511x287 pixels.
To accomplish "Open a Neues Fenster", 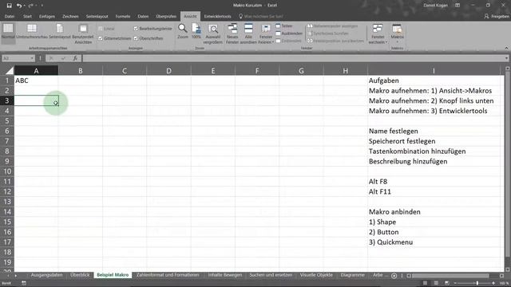I will [232, 33].
